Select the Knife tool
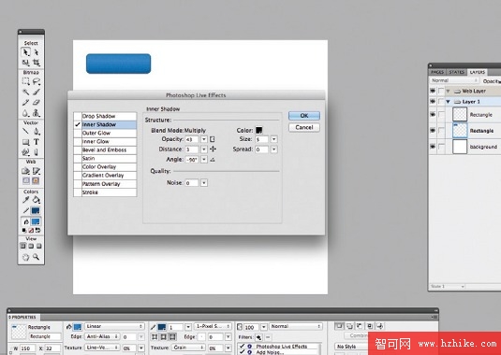 [x=37, y=152]
